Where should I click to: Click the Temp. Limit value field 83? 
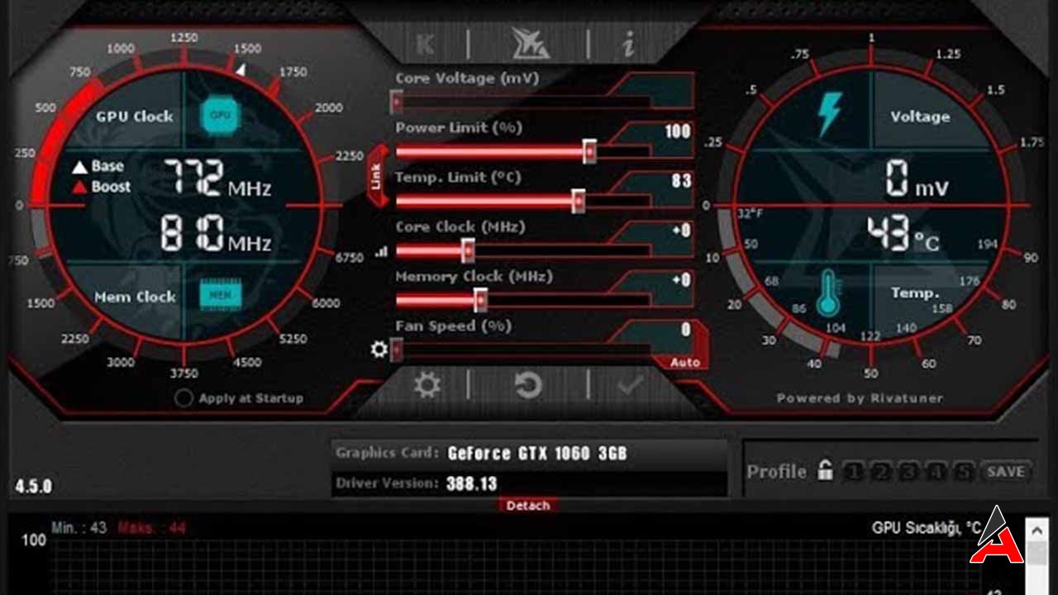pyautogui.click(x=681, y=181)
